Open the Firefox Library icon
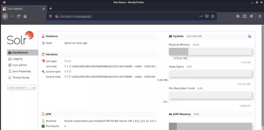 (238, 16)
